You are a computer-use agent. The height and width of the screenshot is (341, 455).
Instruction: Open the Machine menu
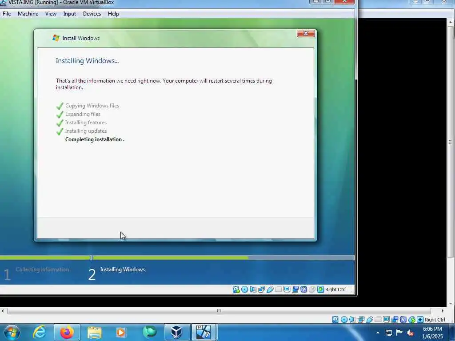28,14
